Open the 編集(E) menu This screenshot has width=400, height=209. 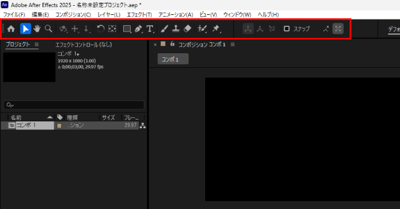click(x=40, y=15)
